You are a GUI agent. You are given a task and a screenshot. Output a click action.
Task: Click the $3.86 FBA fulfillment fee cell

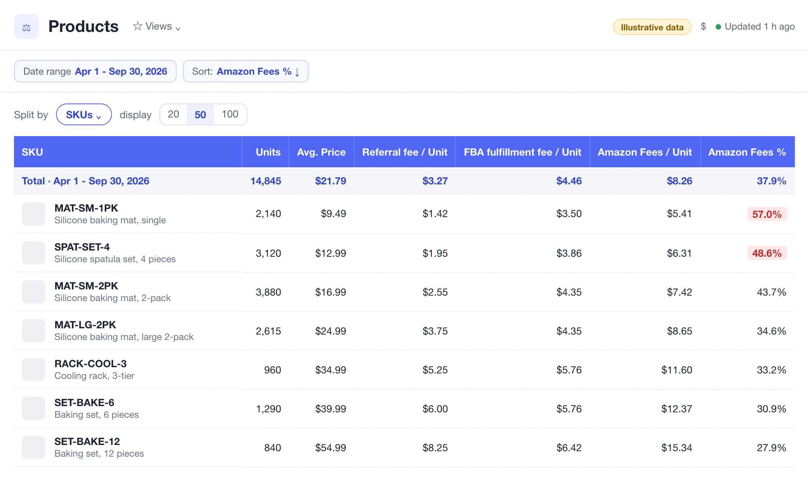tap(569, 253)
